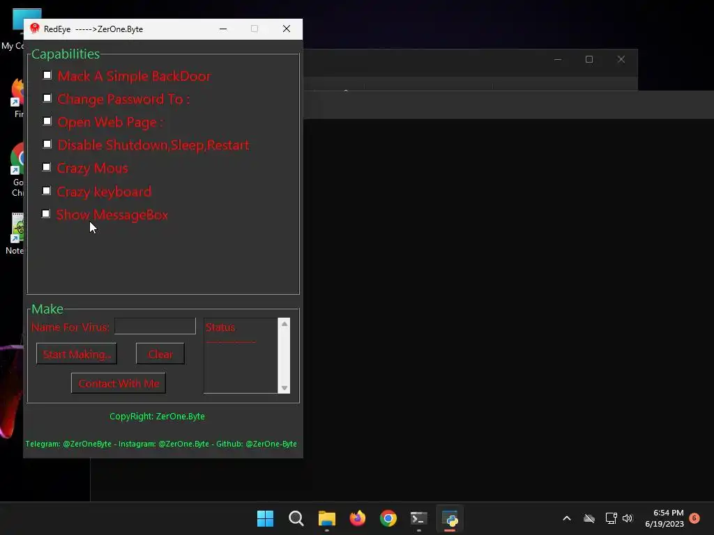The image size is (714, 535).
Task: Close the background dark window
Action: point(621,60)
